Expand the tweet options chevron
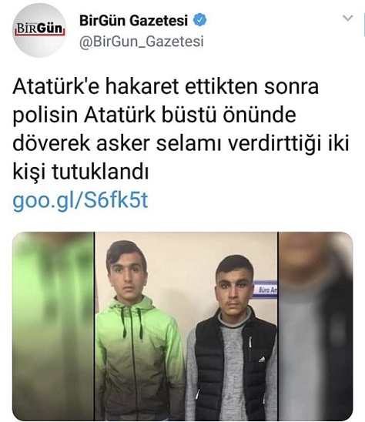Screen dimensions: 365x422 coord(348,18)
